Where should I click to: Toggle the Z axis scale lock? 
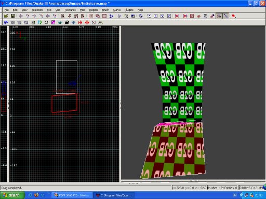(x=169, y=16)
